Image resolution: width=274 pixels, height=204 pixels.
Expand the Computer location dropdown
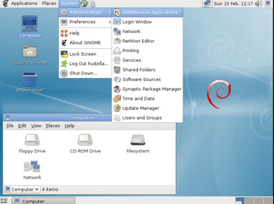(x=22, y=189)
